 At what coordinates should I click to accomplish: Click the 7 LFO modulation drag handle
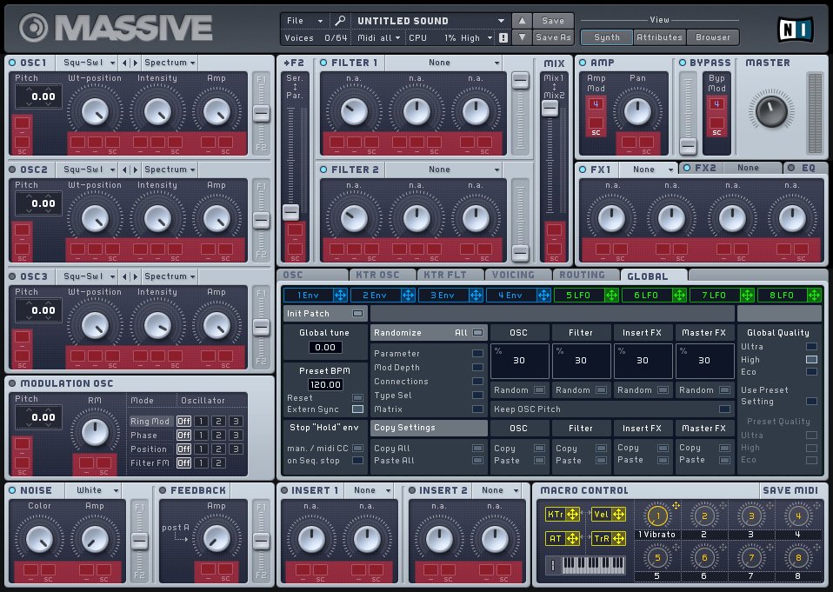(747, 296)
